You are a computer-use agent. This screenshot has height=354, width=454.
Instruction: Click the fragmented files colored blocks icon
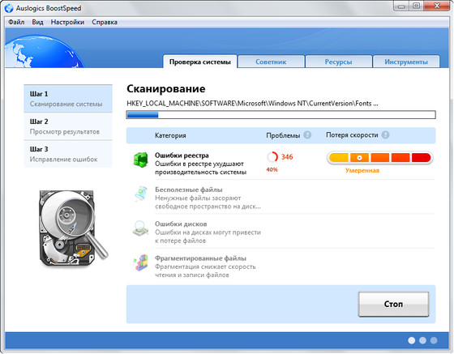click(x=141, y=262)
